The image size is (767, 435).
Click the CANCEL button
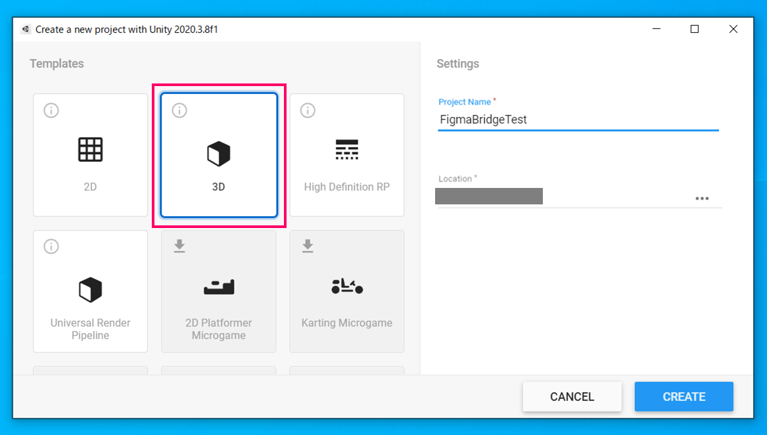(572, 396)
